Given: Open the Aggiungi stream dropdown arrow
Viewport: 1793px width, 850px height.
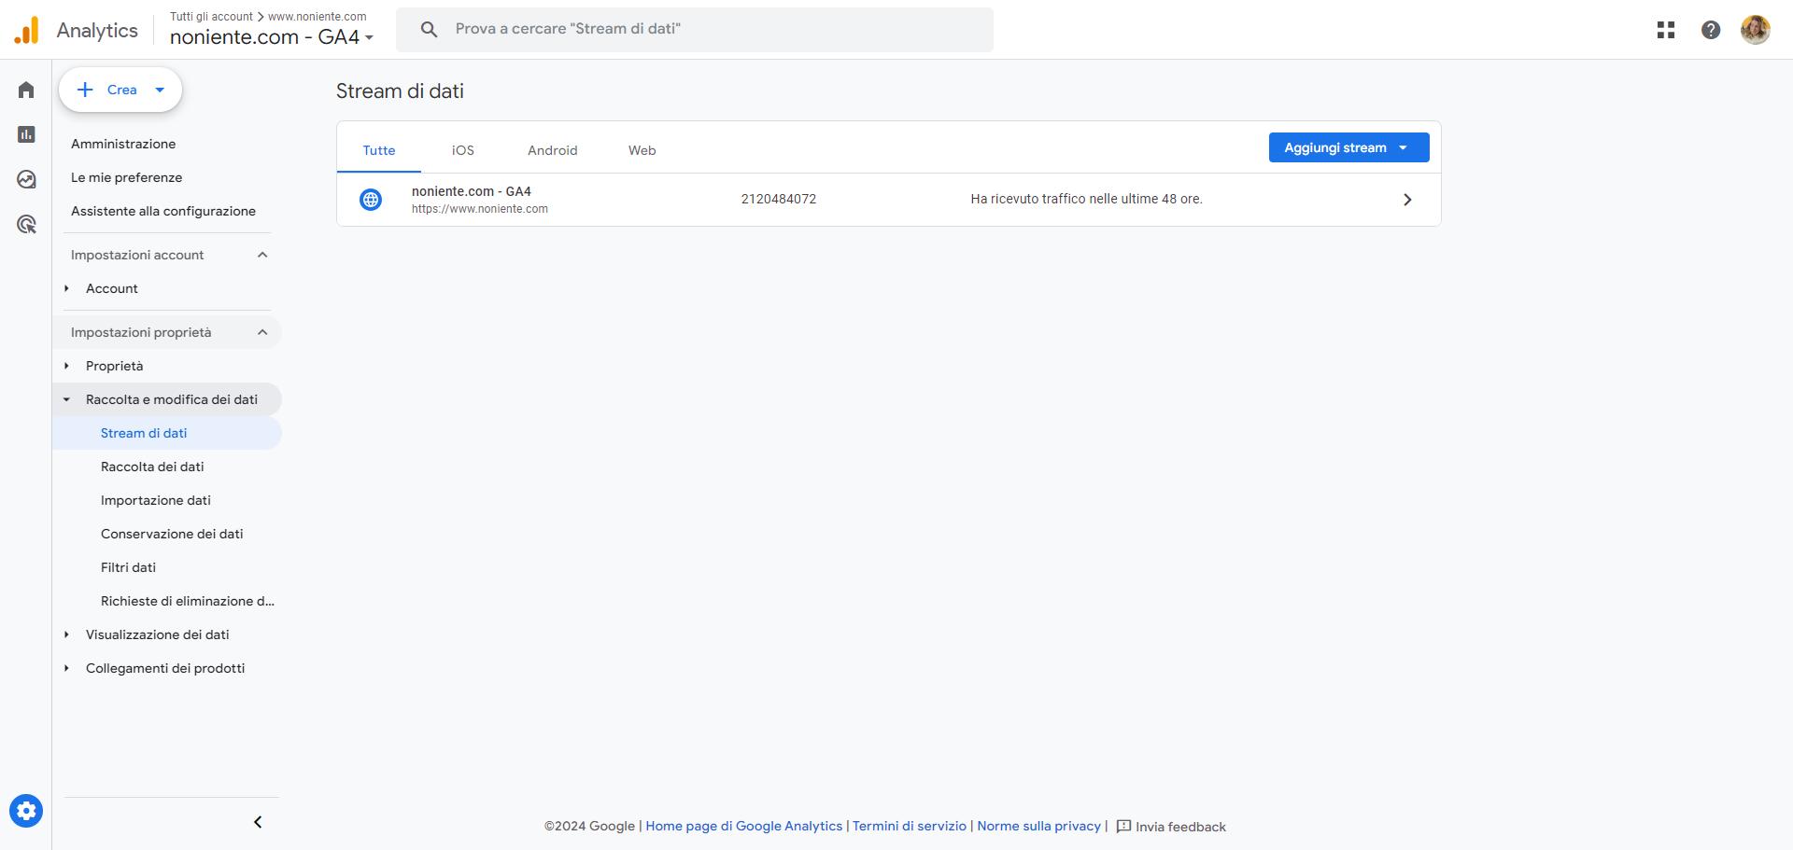Looking at the screenshot, I should [x=1404, y=146].
